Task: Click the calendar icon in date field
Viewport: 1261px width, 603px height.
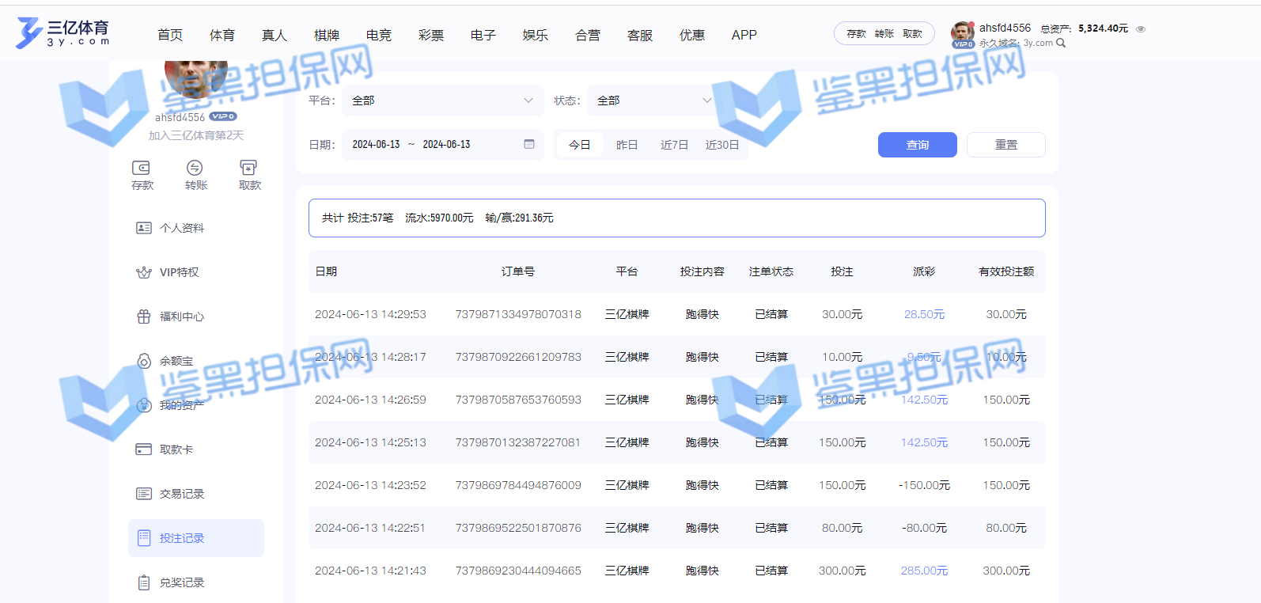Action: 529,144
